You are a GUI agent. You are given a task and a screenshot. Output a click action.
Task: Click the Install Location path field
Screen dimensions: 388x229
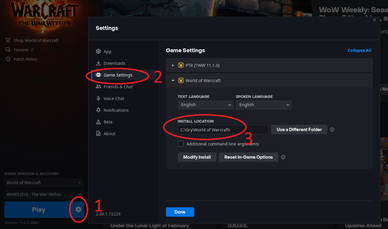tap(223, 130)
